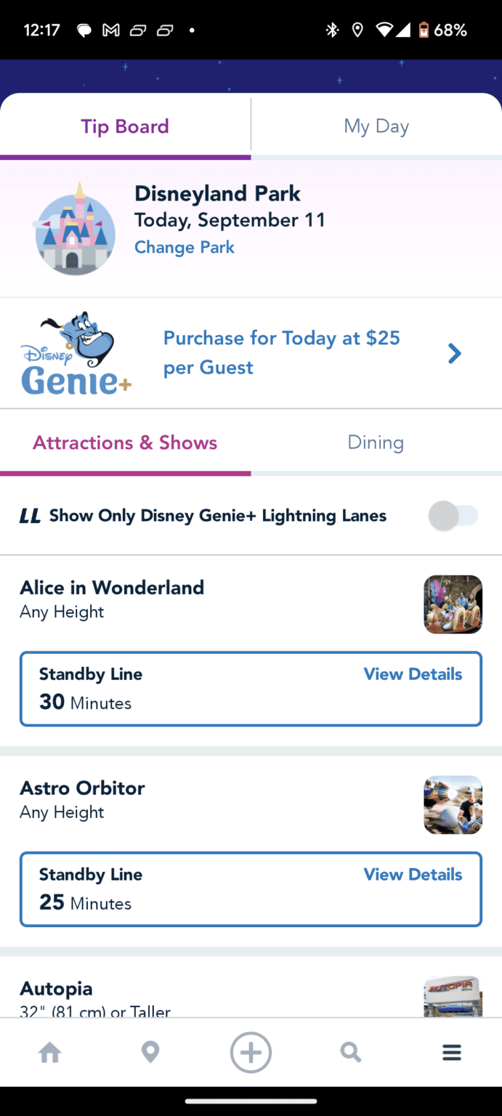Tap the home icon in bottom navigation
The image size is (502, 1116).
(50, 1052)
